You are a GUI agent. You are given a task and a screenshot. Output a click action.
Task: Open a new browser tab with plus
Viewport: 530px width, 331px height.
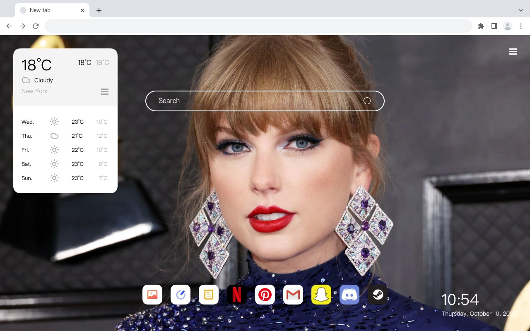(99, 10)
